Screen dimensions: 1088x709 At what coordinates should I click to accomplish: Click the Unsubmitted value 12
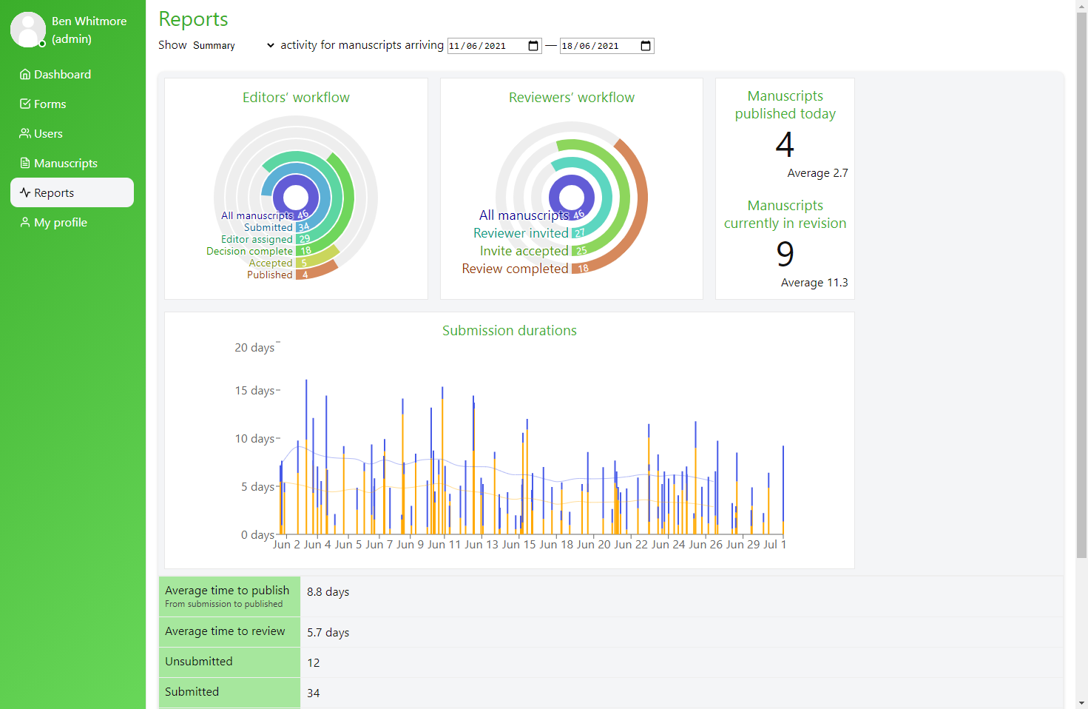314,663
